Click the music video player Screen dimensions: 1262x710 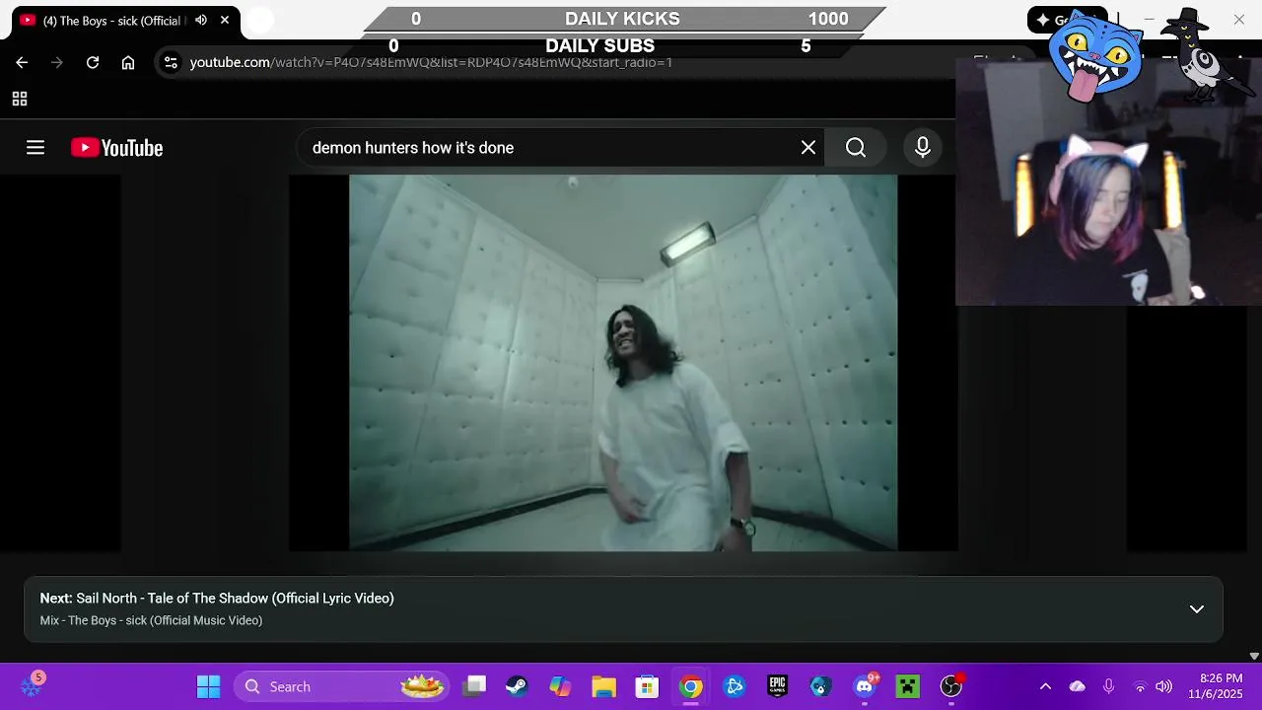(623, 363)
